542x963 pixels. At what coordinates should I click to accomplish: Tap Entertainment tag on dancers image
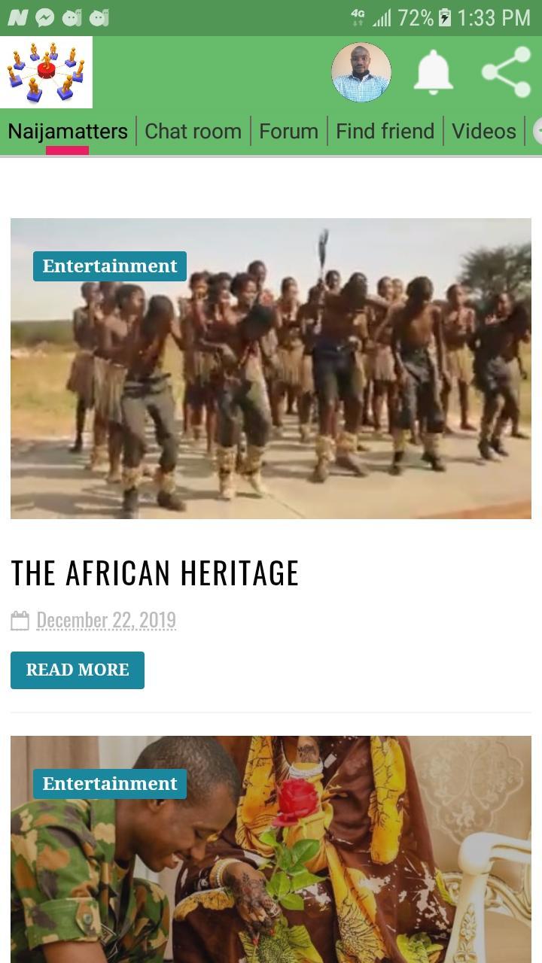click(x=110, y=266)
